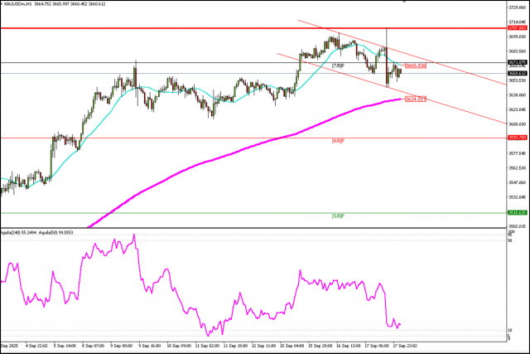Click the 3547.060 price axis label
Viewport: 530px width, 354px height.
pyautogui.click(x=518, y=182)
